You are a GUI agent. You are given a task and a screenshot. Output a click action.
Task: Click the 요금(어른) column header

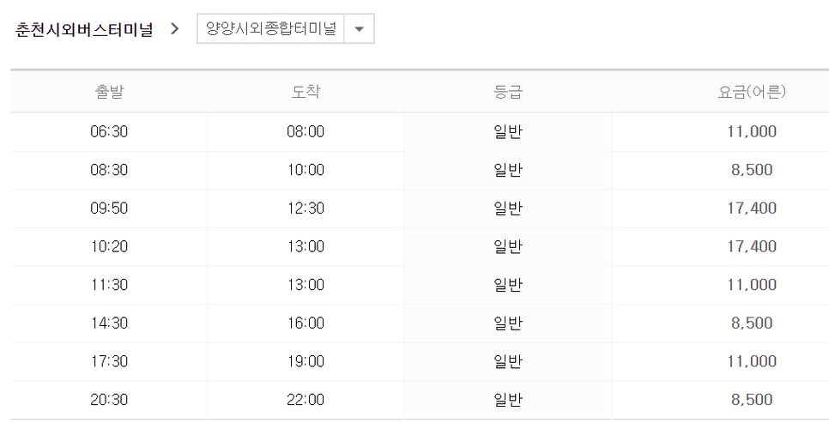tap(752, 92)
